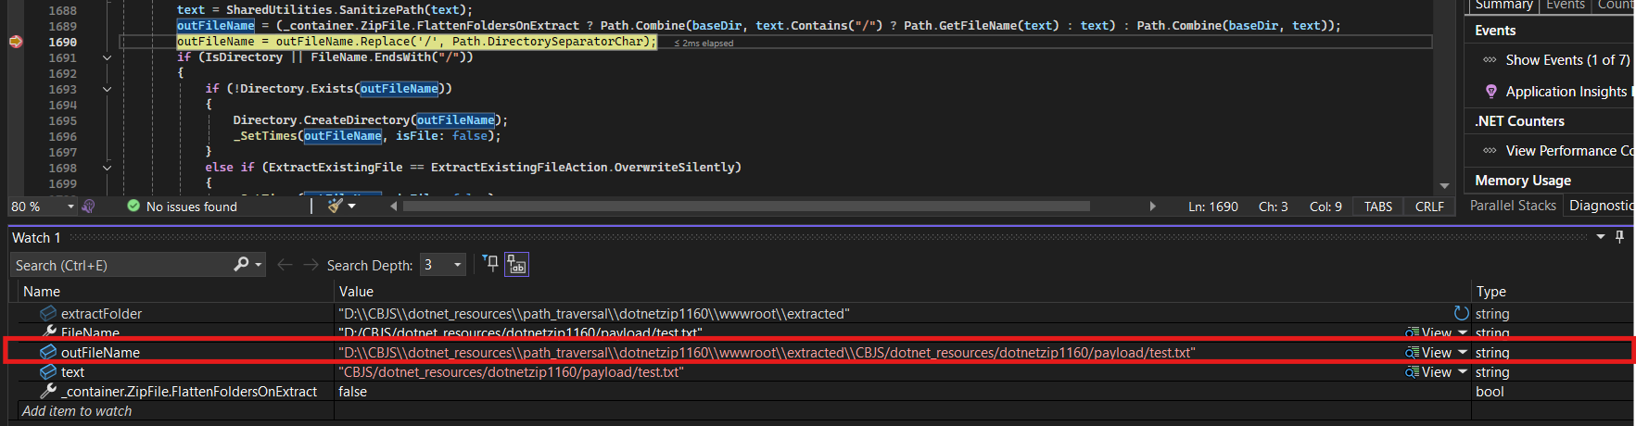Click the search magnifier in Watch 1
The width and height of the screenshot is (1636, 426).
241,265
